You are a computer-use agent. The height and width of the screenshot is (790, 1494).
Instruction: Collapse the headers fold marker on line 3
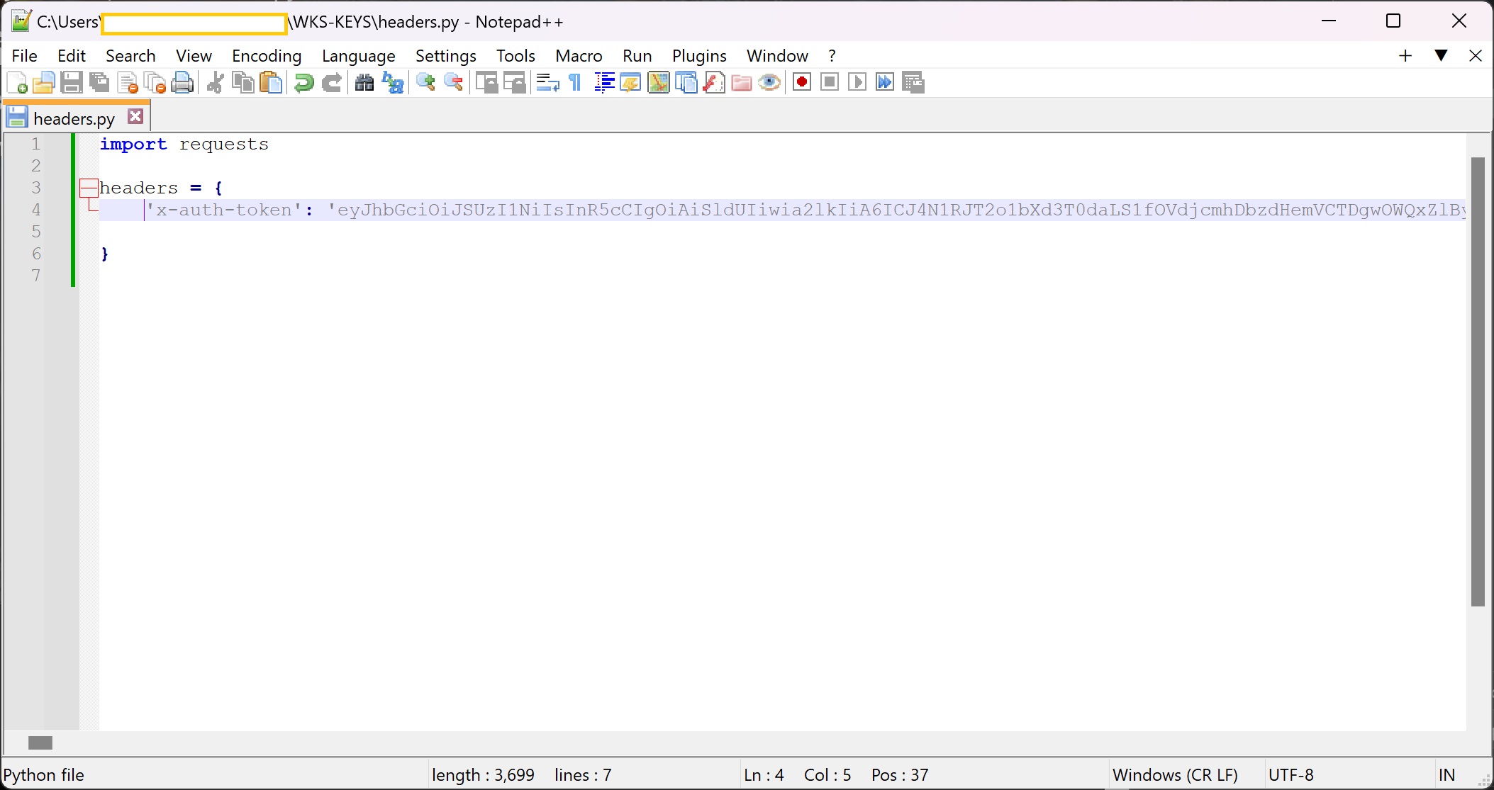point(89,188)
